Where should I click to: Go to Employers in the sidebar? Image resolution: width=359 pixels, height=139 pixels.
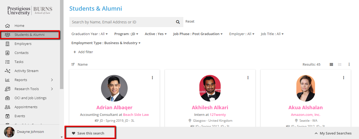[x=23, y=44]
